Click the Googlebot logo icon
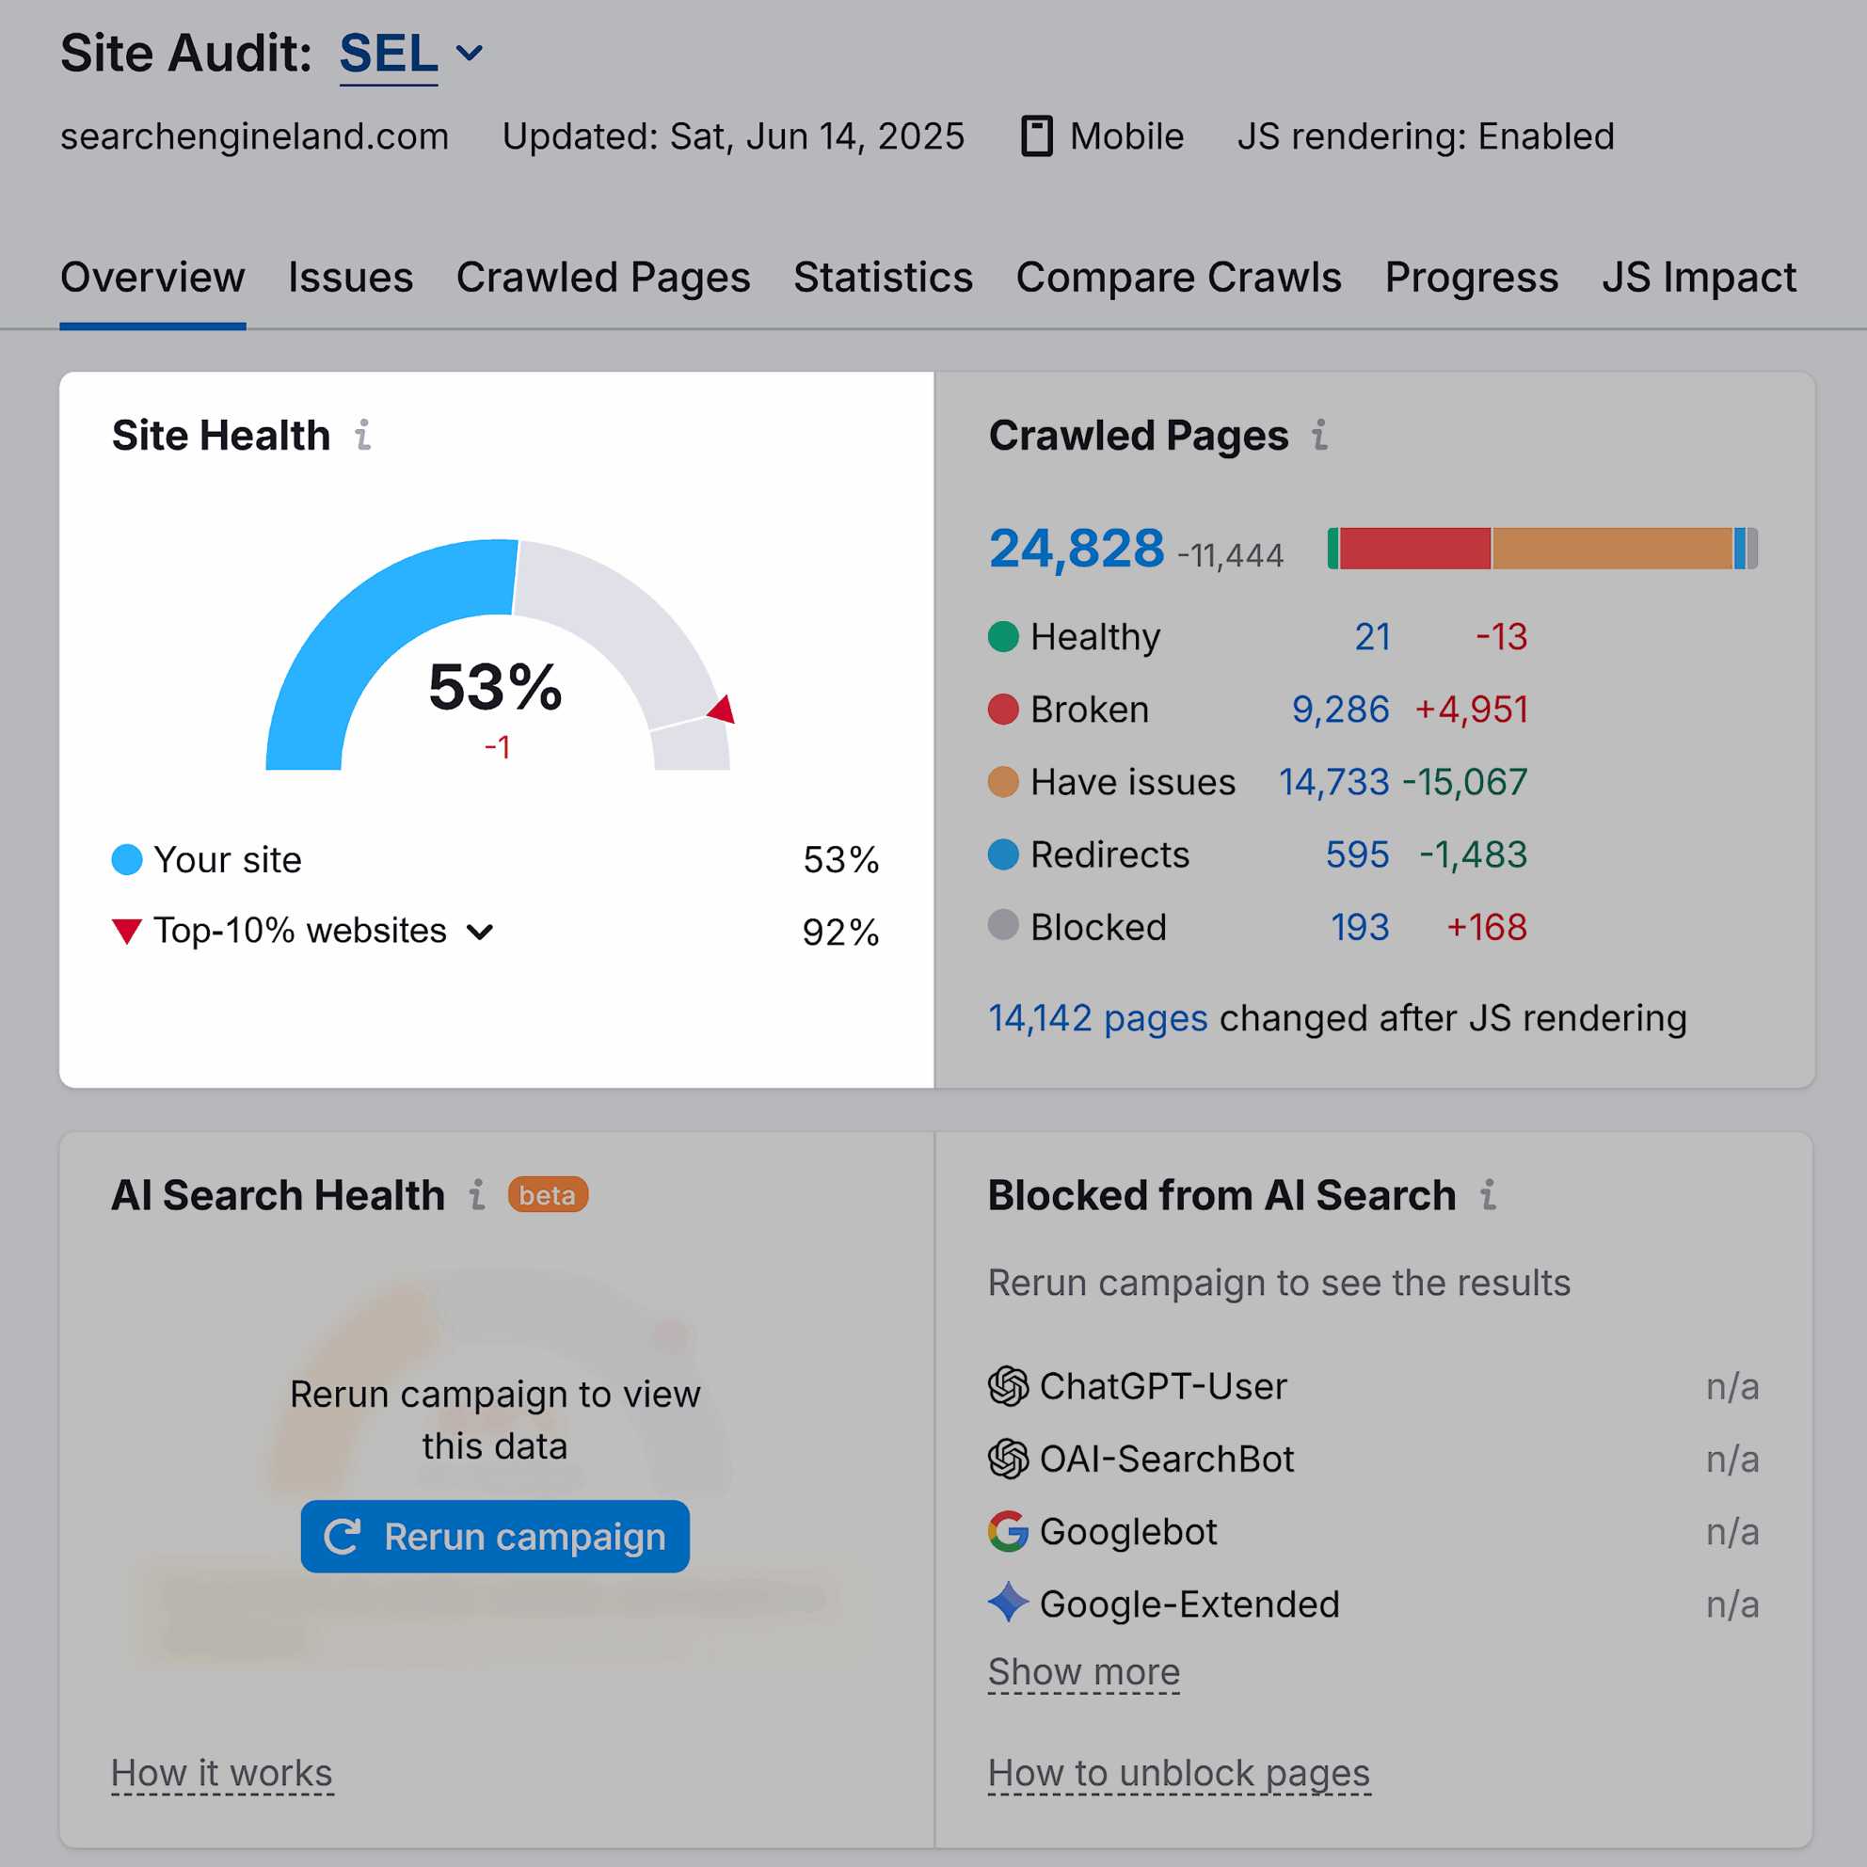The image size is (1867, 1867). point(1008,1532)
